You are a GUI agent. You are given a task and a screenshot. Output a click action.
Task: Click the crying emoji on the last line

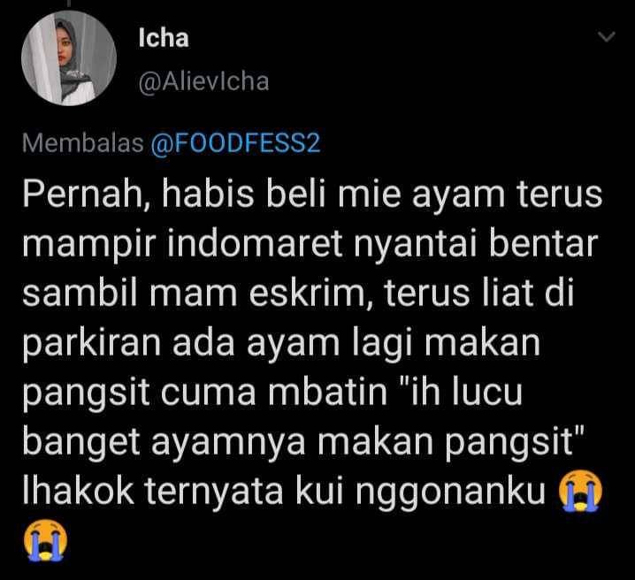point(45,540)
